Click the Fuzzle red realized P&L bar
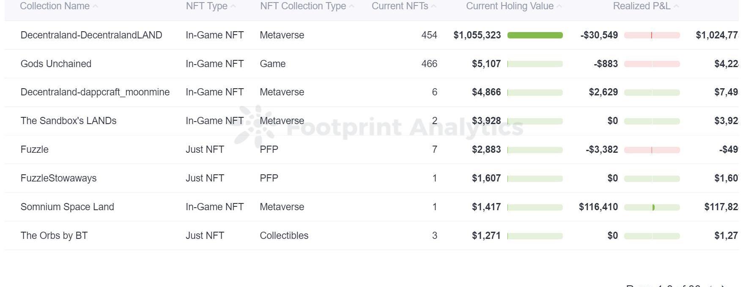 652,150
